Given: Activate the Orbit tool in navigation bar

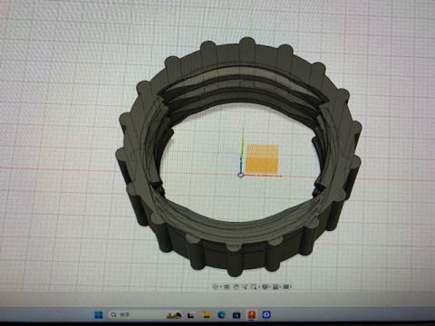Looking at the screenshot, I should click(216, 286).
